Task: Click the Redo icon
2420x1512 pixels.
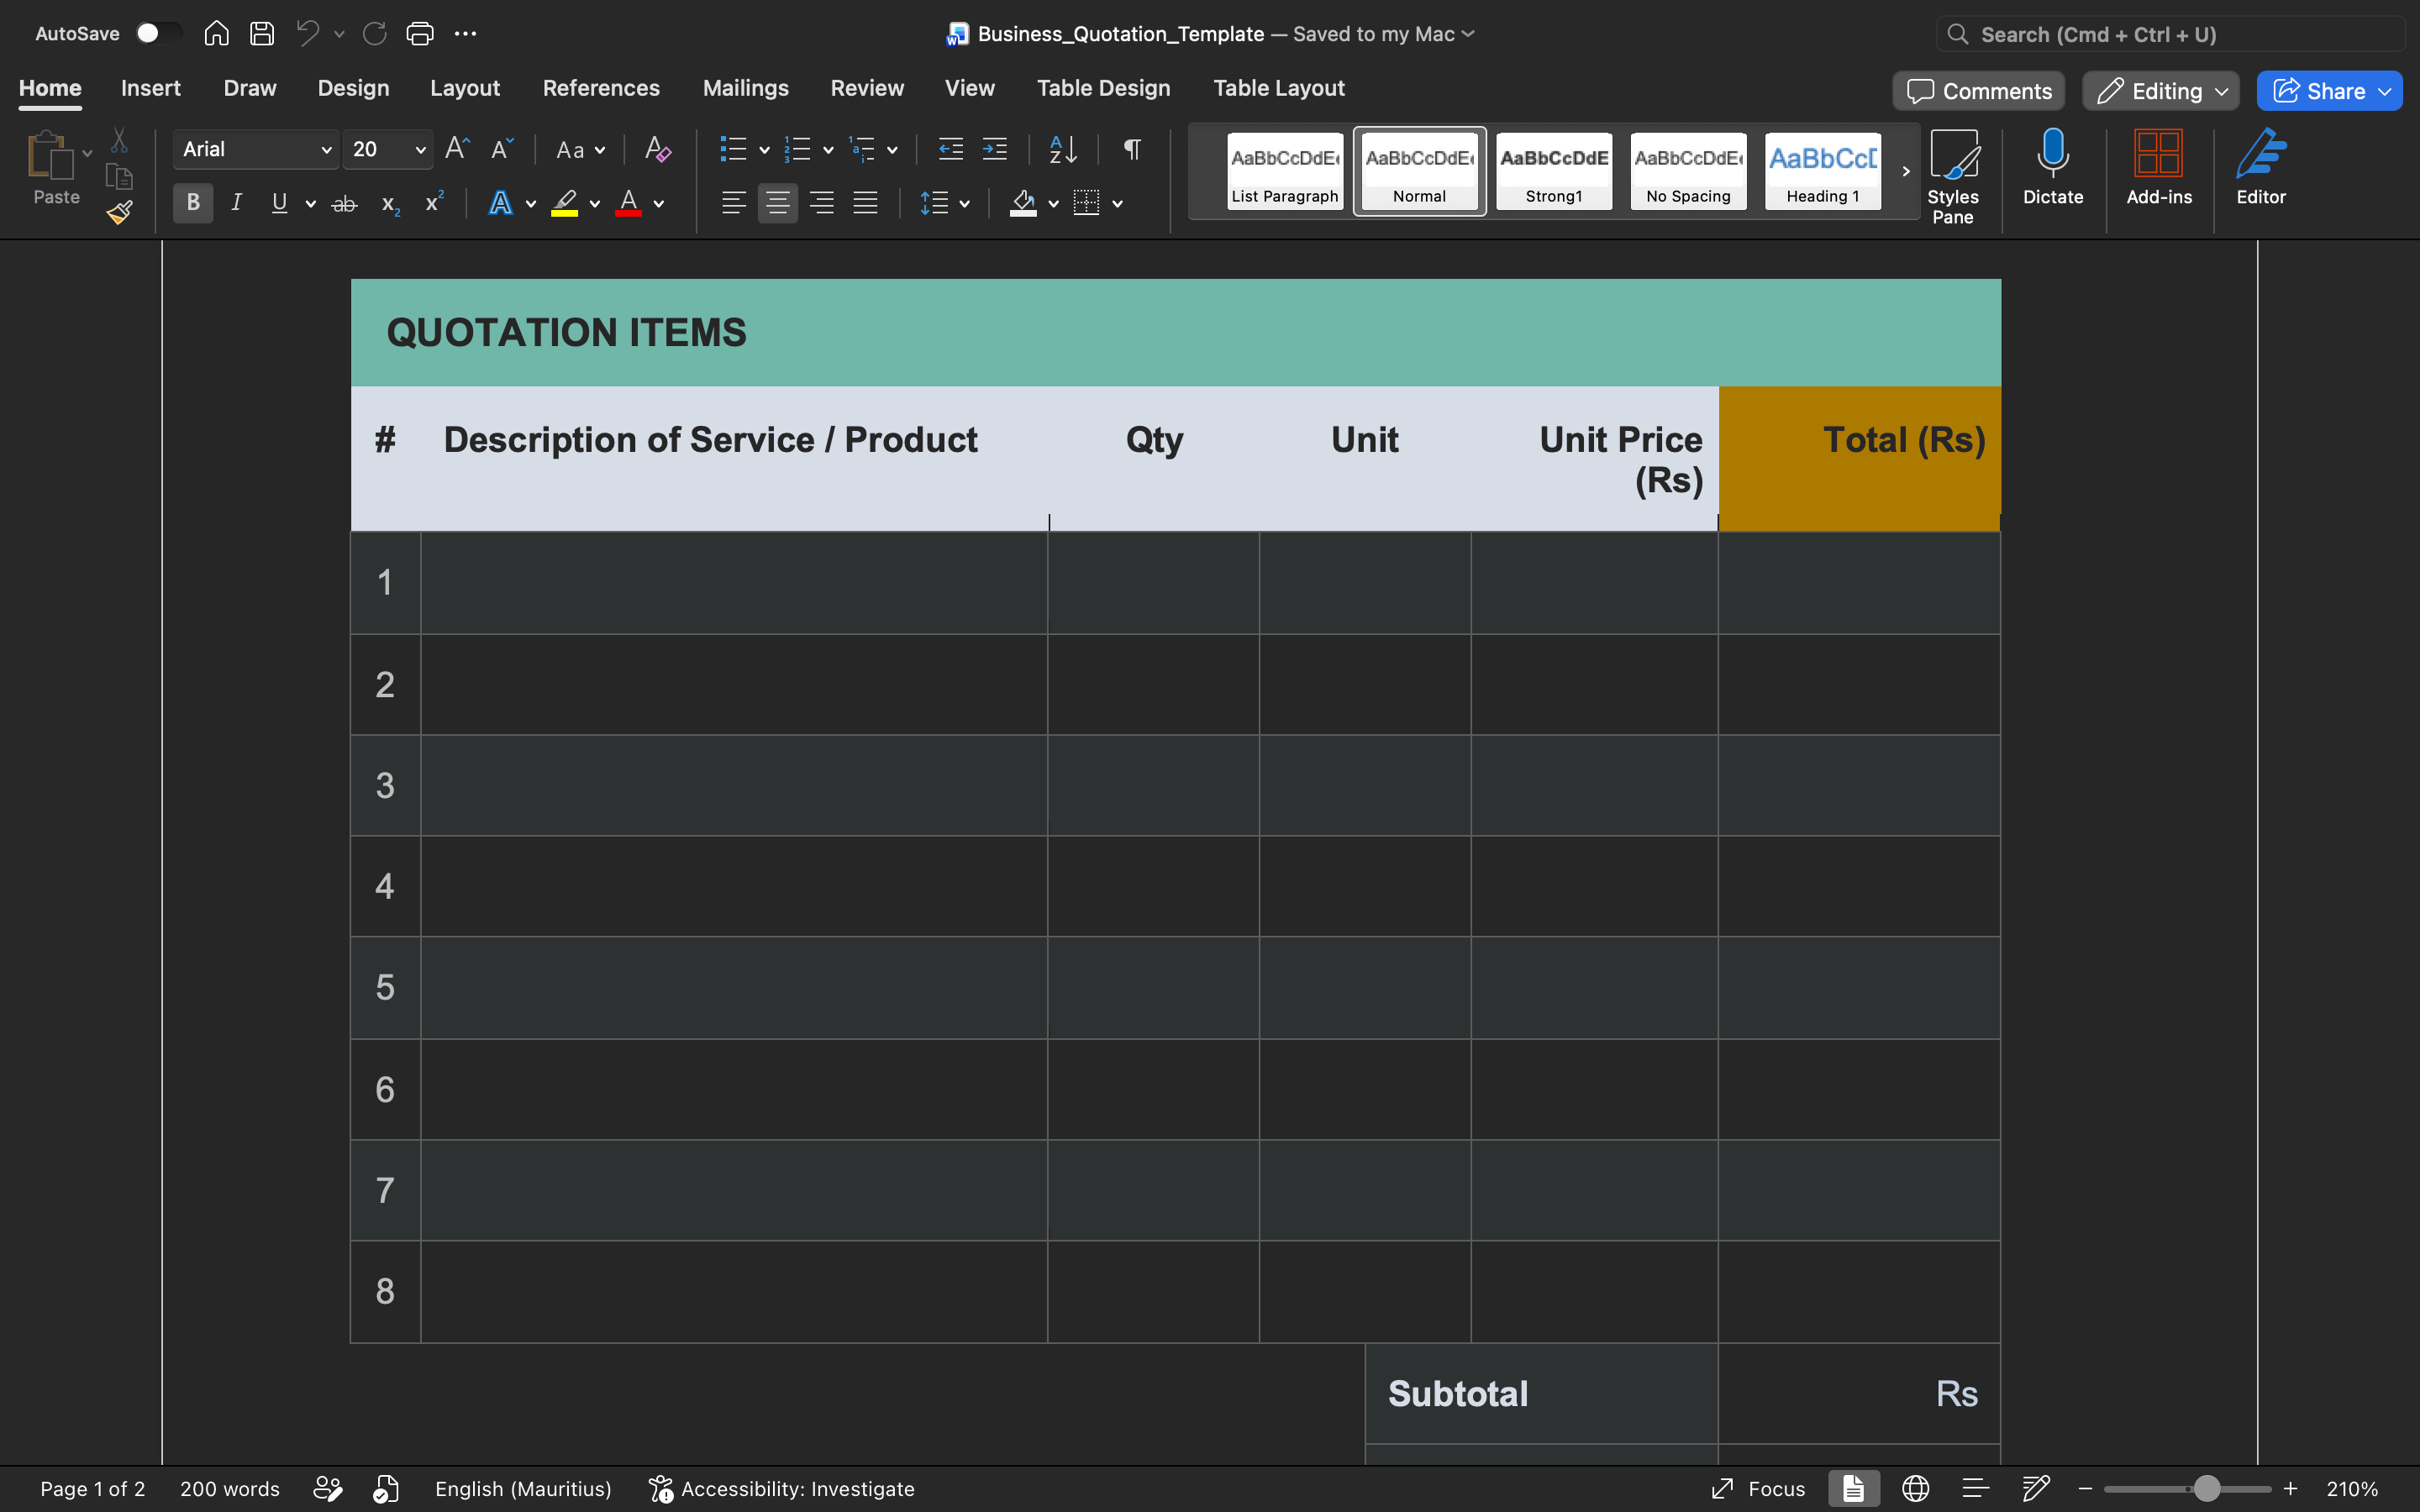Action: click(375, 34)
